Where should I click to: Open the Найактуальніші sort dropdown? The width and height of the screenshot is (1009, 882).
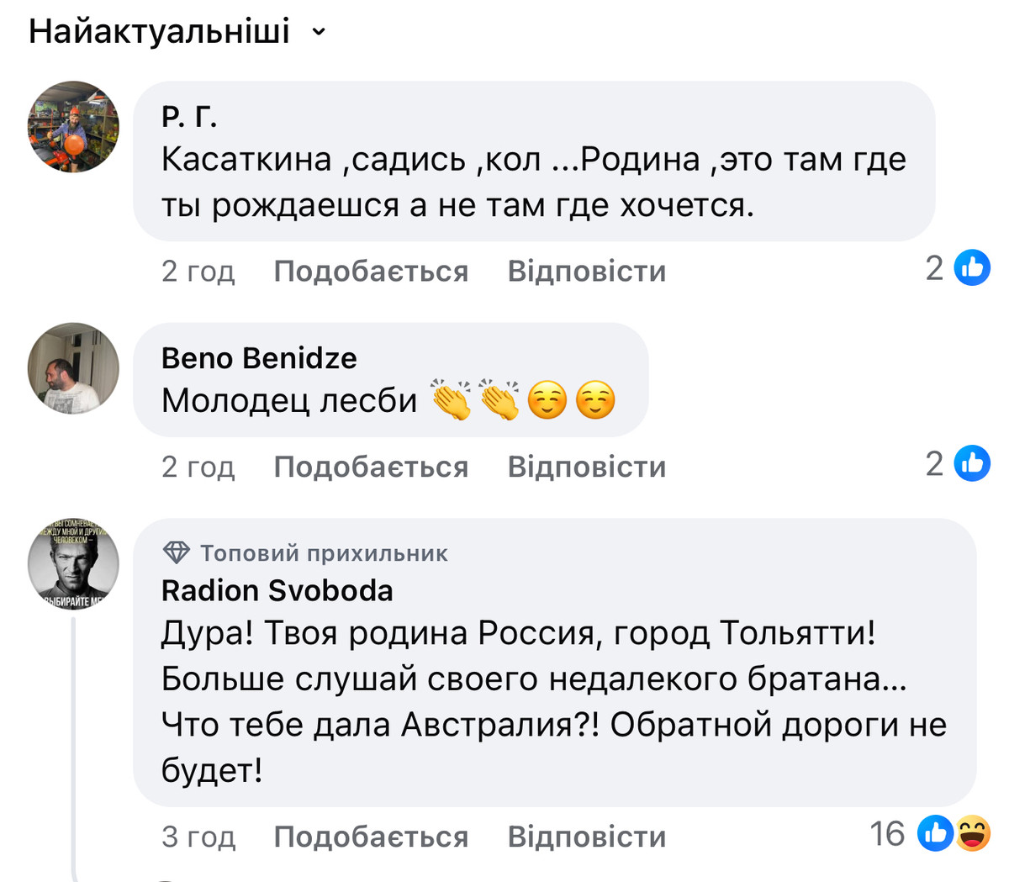160,32
